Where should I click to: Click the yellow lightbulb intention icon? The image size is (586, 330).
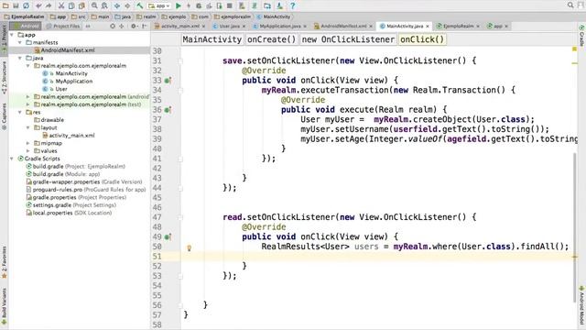[x=190, y=247]
